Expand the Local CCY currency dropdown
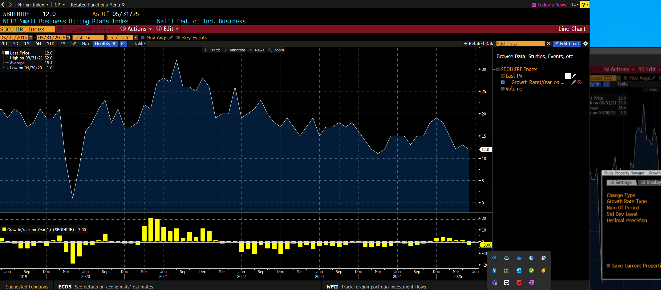The width and height of the screenshot is (661, 290). coord(136,38)
